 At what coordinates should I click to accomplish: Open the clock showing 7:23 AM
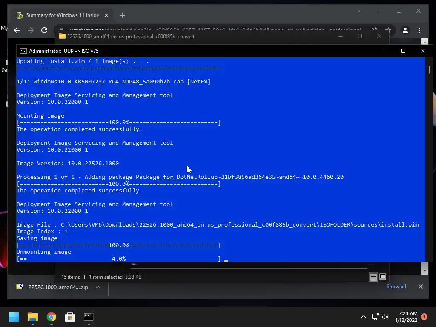pyautogui.click(x=406, y=317)
